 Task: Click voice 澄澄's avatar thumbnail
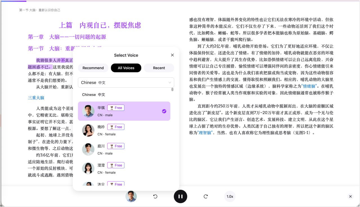[x=88, y=168]
